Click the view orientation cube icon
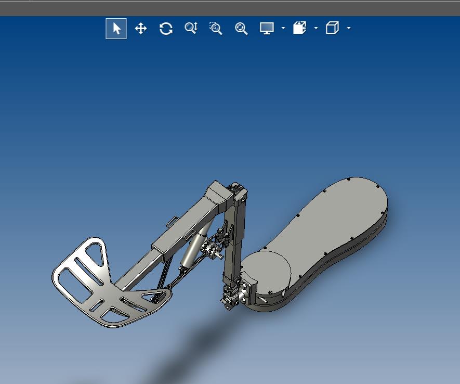 332,28
